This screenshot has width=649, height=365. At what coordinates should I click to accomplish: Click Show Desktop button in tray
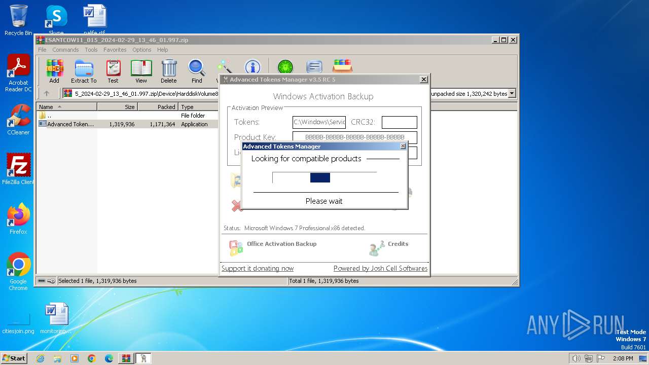tap(644, 358)
